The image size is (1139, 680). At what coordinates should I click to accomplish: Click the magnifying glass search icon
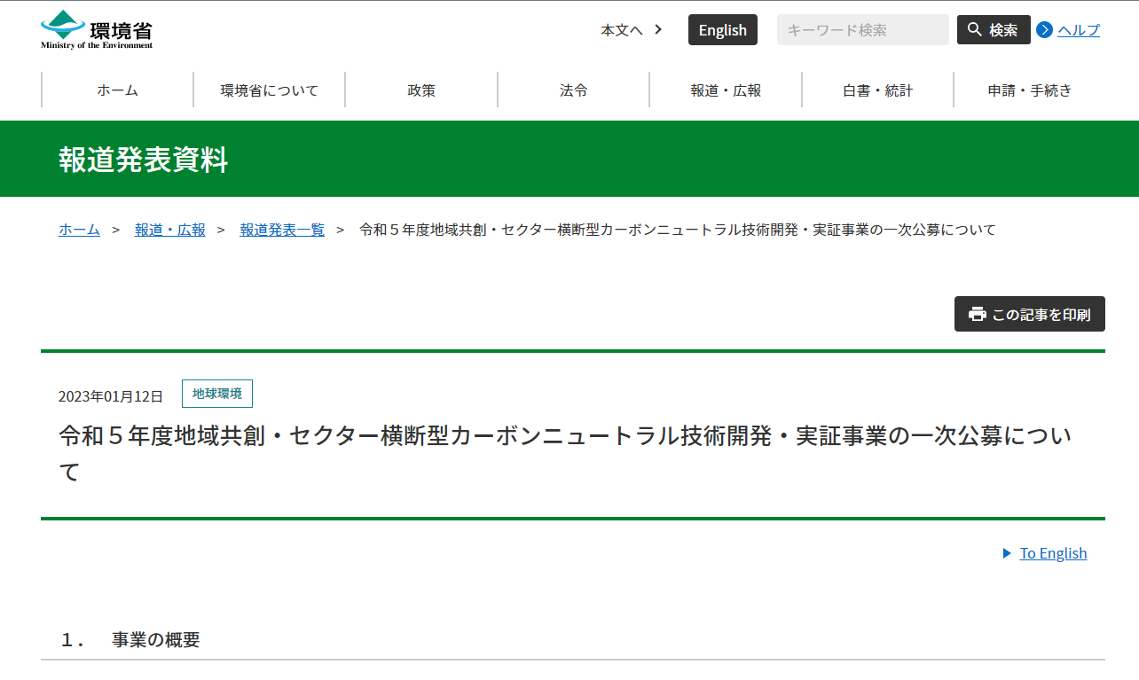point(975,30)
